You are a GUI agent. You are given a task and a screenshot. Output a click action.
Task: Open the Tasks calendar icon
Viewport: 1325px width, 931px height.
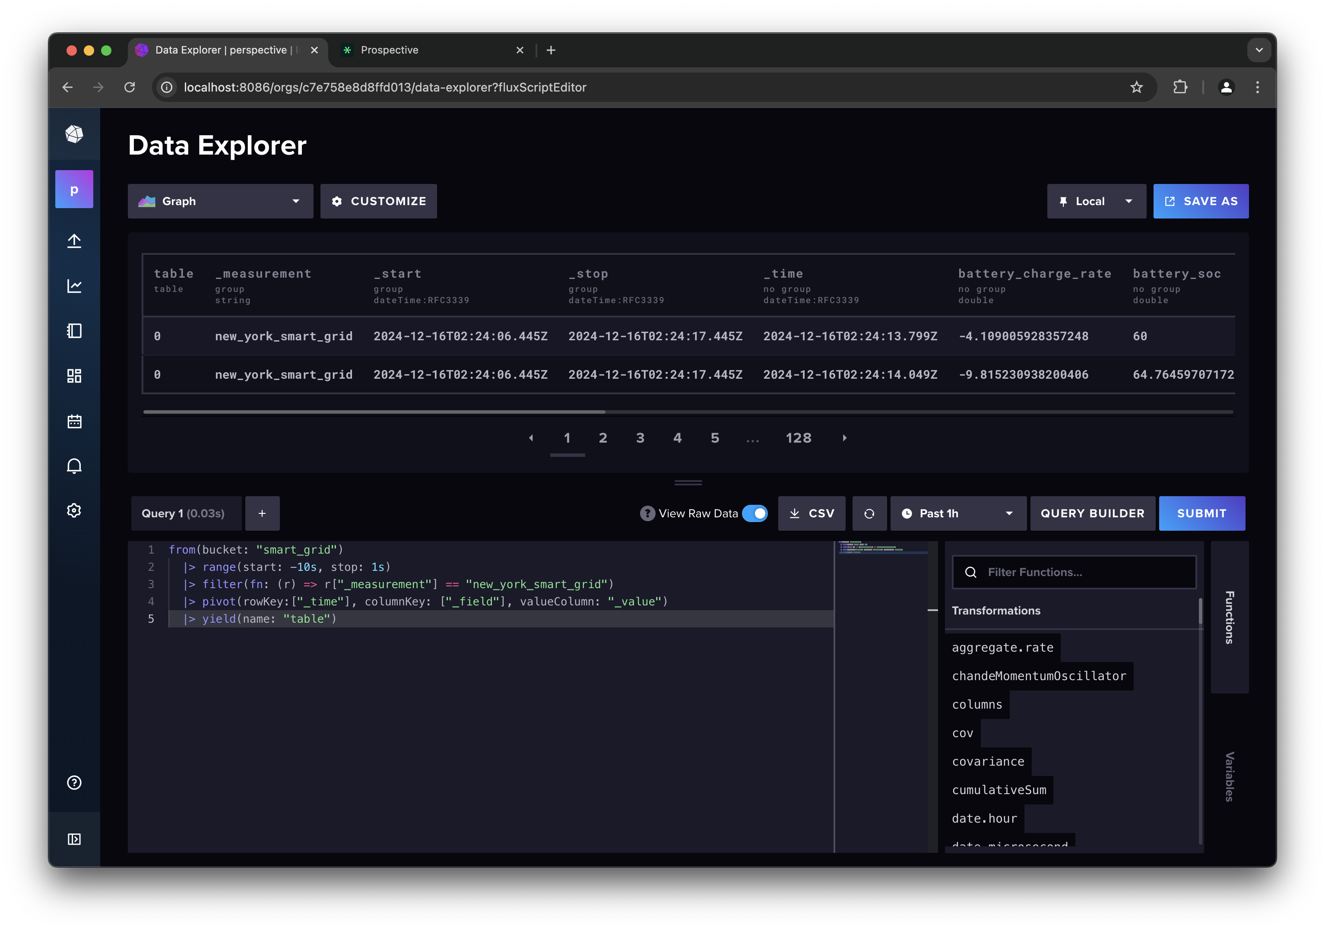coord(74,421)
